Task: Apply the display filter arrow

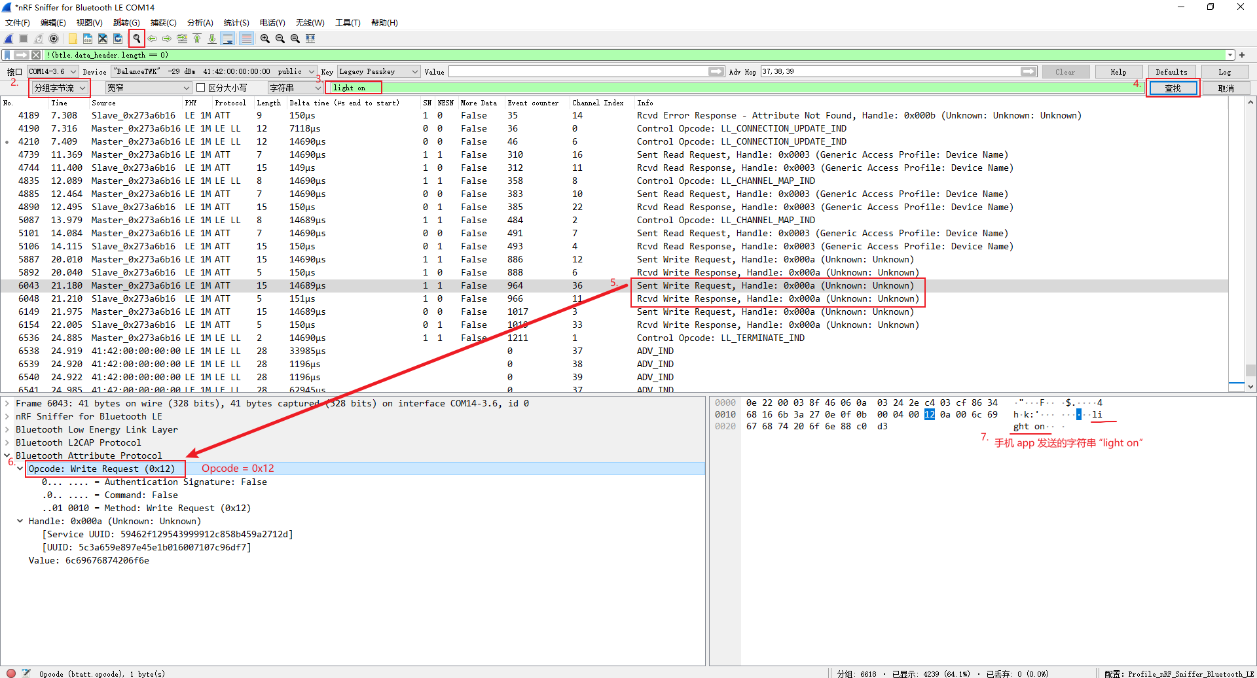Action: tap(22, 55)
